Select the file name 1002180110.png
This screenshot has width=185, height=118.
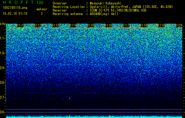[15, 8]
